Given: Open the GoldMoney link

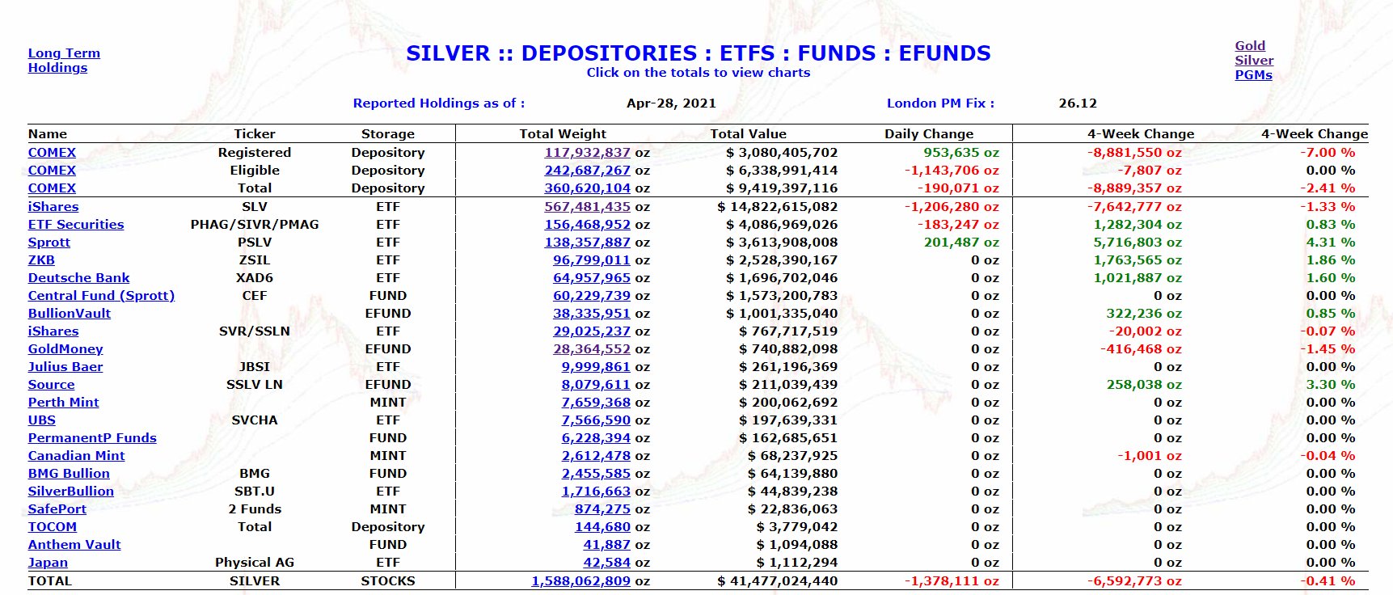Looking at the screenshot, I should click(65, 349).
